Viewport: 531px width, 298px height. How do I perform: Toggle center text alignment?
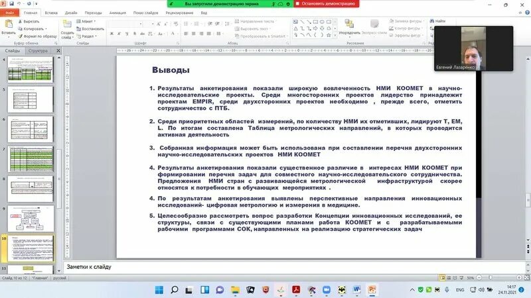click(193, 34)
